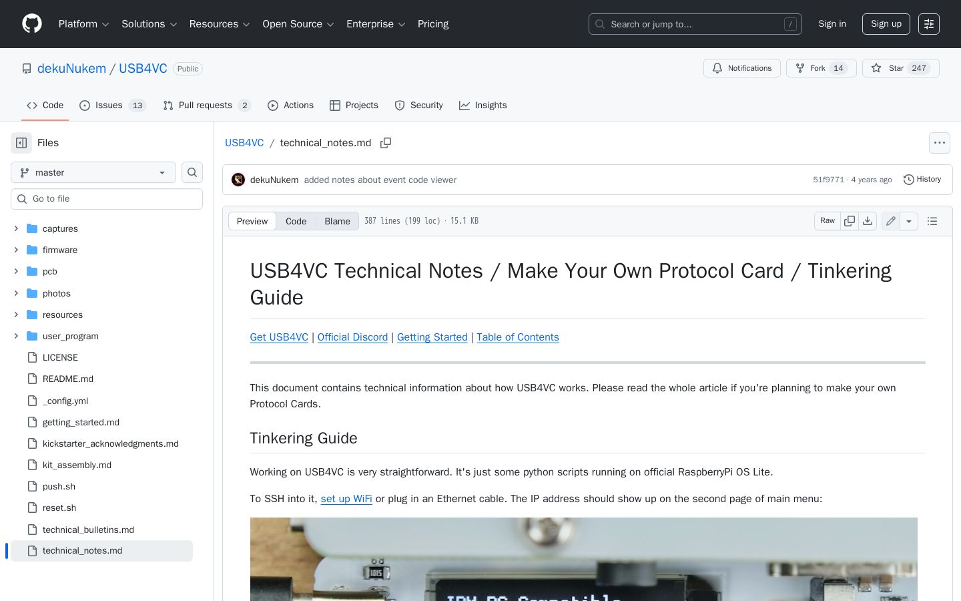Copy raw file contents icon
961x601 pixels.
[850, 221]
